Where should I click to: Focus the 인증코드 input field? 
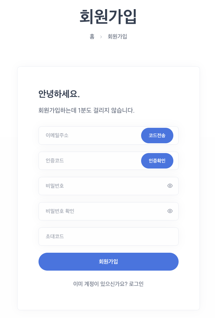pyautogui.click(x=90, y=161)
